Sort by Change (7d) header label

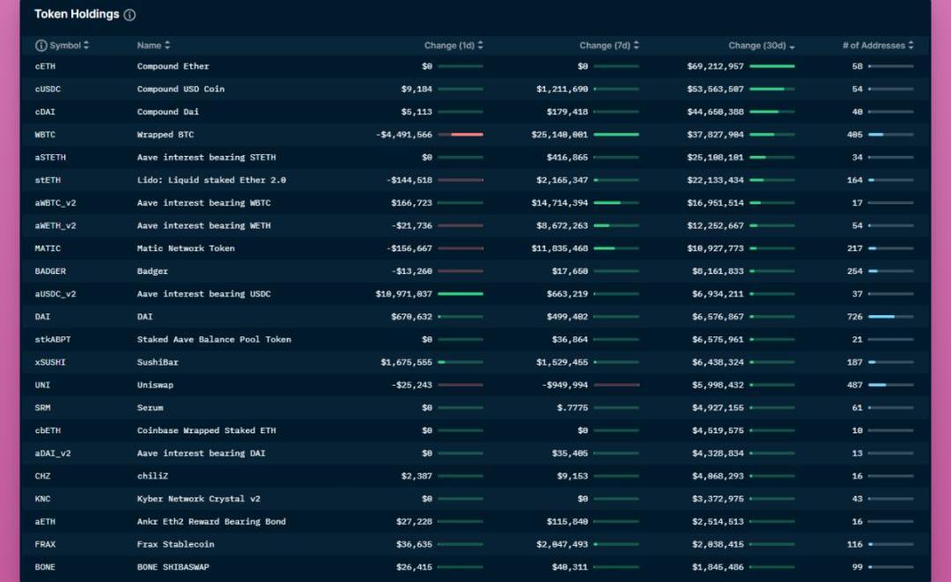pos(604,46)
